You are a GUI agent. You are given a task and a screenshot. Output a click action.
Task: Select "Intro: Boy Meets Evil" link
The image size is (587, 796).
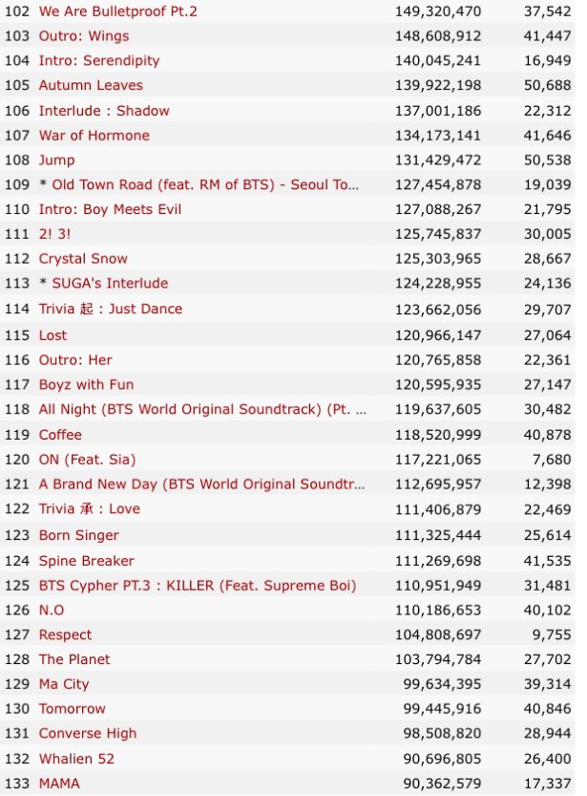(110, 209)
